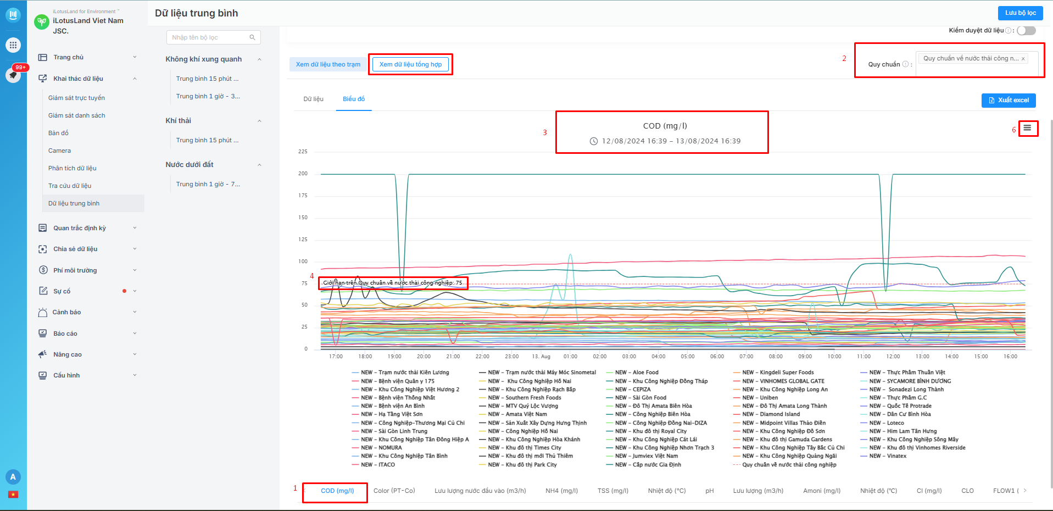Open the Camera submenu item
The image size is (1053, 511).
tap(59, 151)
